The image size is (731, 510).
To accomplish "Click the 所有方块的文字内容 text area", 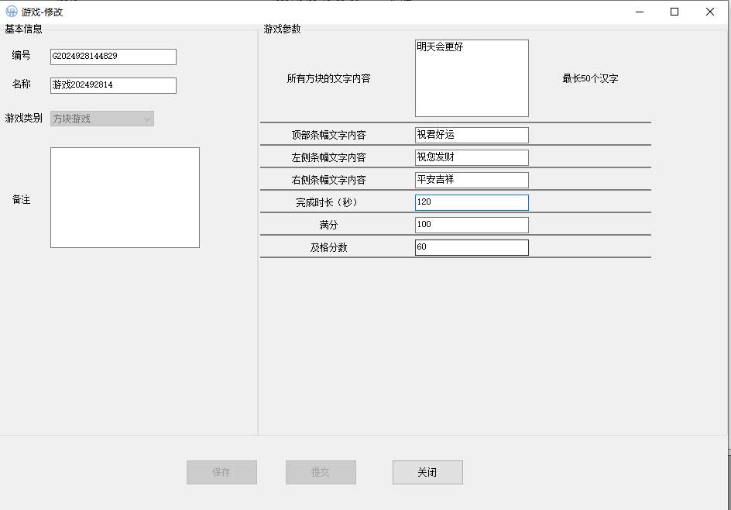I will (x=472, y=78).
